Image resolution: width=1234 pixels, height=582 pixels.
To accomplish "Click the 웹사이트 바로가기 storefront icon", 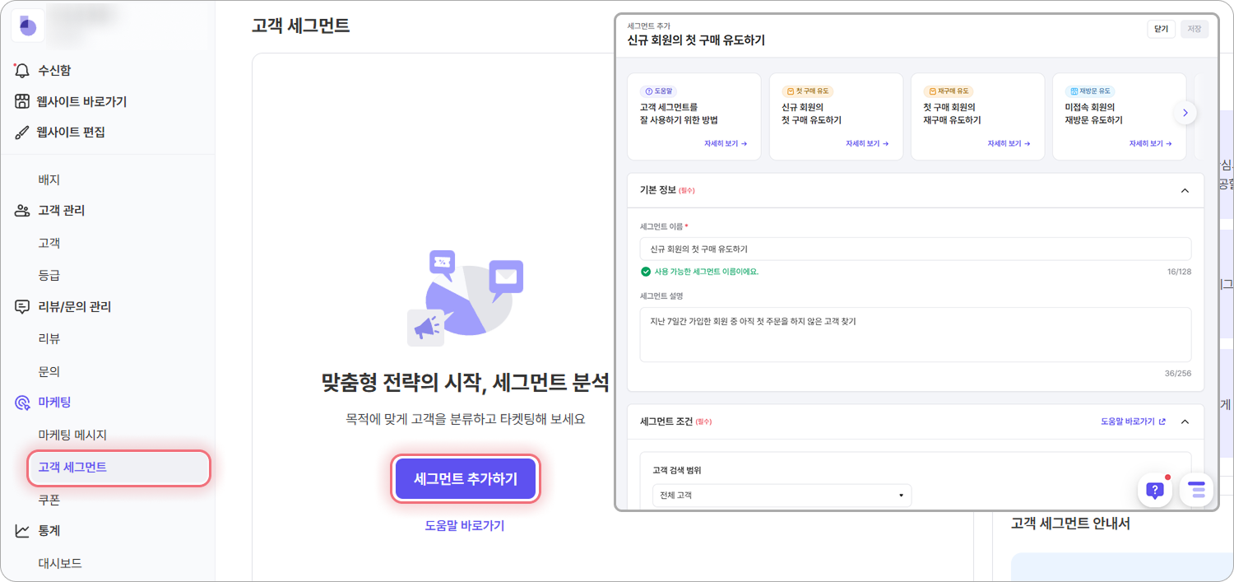I will [22, 101].
